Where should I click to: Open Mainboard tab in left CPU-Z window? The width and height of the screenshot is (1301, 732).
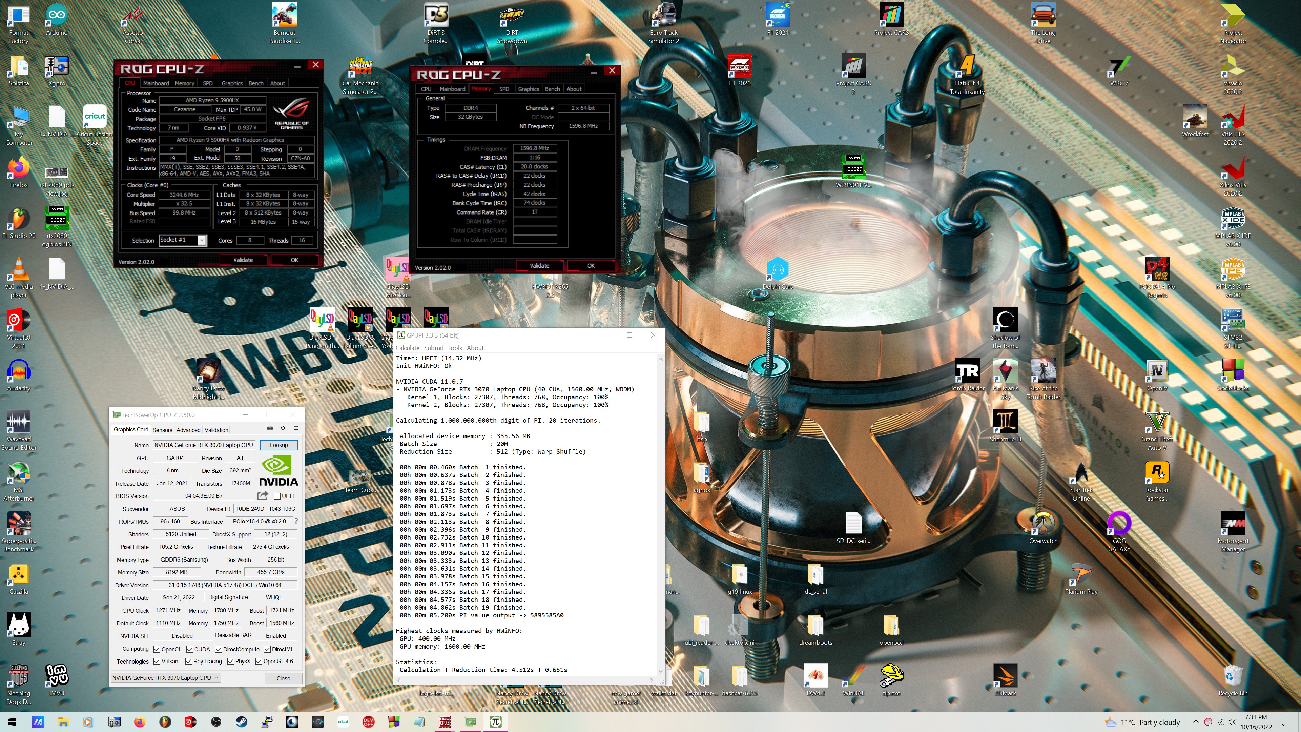[x=156, y=83]
